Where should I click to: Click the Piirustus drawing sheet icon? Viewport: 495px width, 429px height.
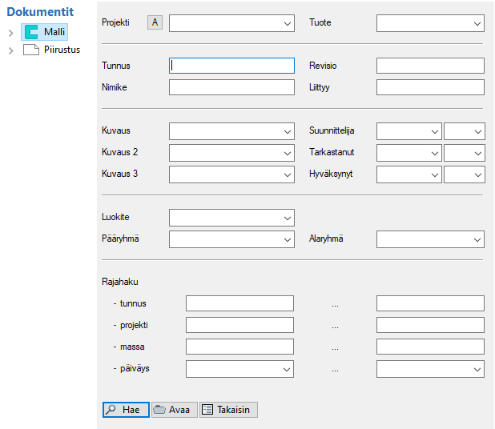pos(31,50)
